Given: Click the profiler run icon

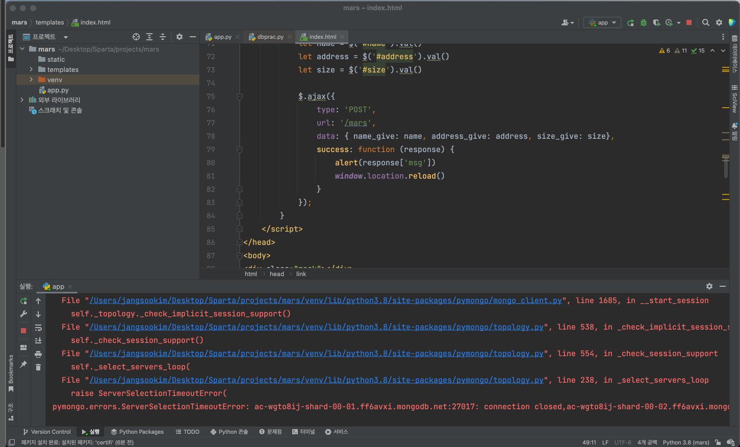Looking at the screenshot, I should 669,22.
